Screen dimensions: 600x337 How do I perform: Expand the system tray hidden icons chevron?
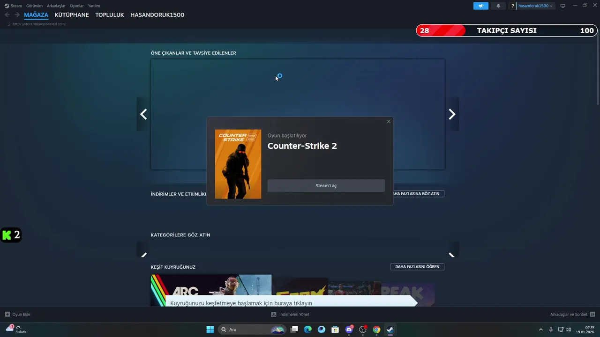click(541, 330)
